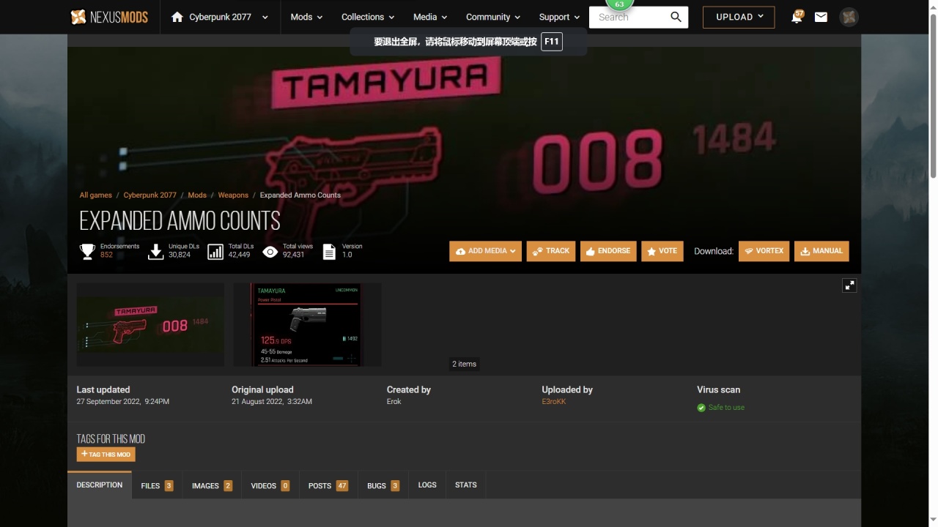Switch to the BUGS tab
Screen dimensions: 938x527
pyautogui.click(x=383, y=485)
